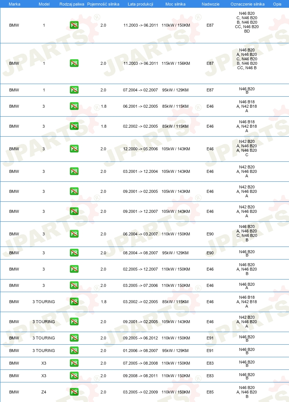Select the E90 cell in the 06.2004 -> 03.2007 row
Screen dimensions: 289x402
210,234
